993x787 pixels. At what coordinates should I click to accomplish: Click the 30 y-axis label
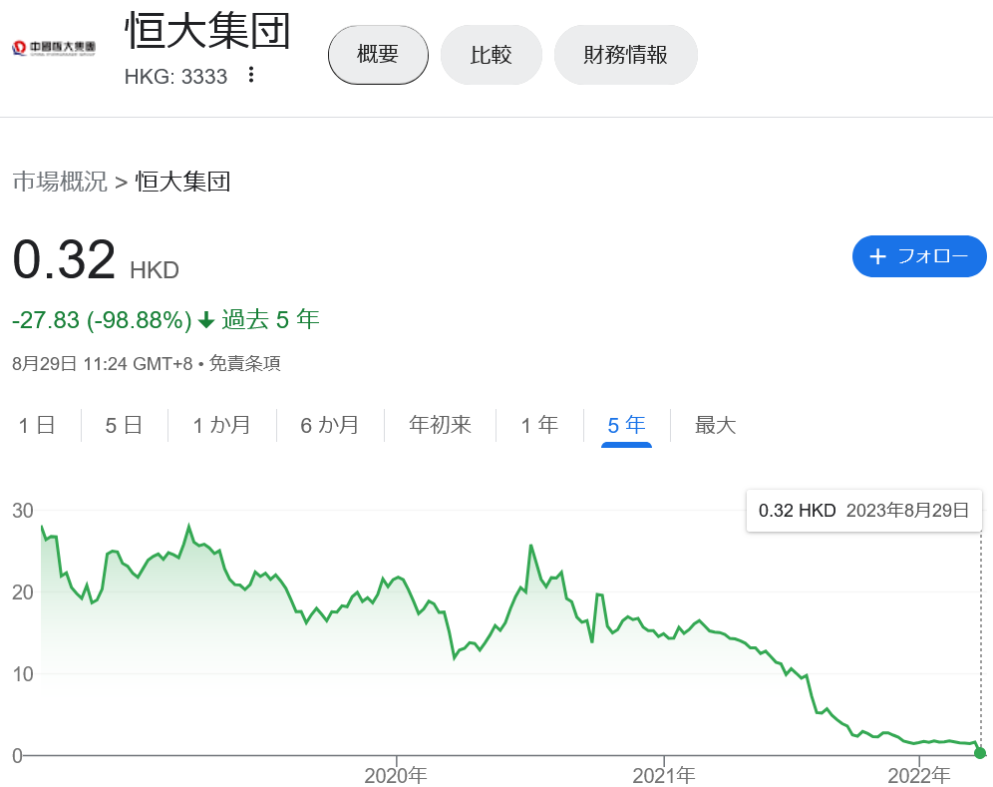click(x=23, y=511)
